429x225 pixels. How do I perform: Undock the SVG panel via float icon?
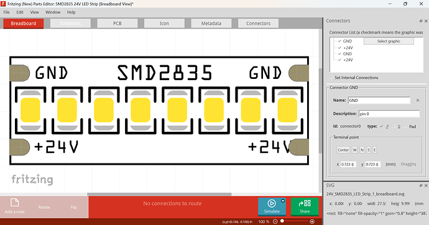(x=421, y=185)
